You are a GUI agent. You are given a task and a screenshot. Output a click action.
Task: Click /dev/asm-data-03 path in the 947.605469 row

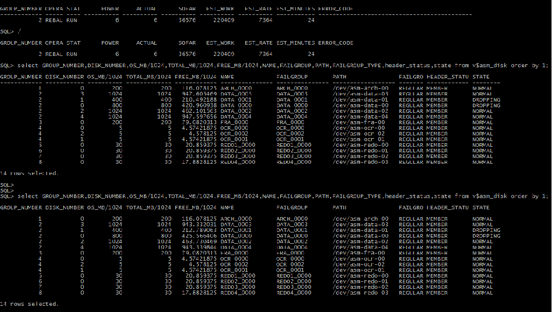click(360, 94)
